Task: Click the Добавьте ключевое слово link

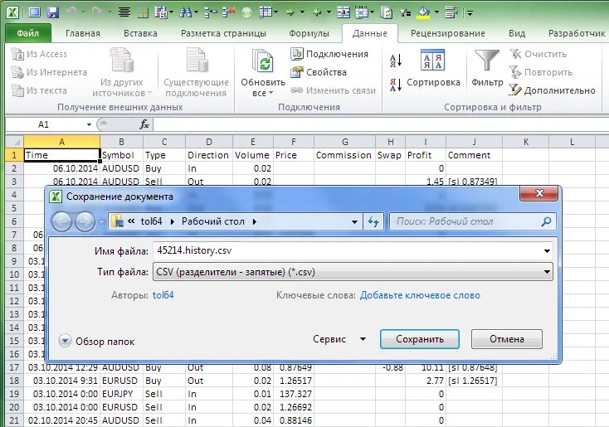Action: point(420,295)
